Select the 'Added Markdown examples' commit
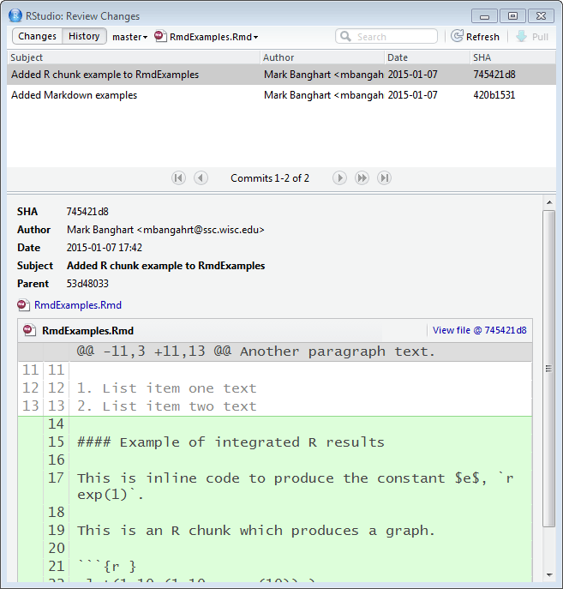 pos(74,95)
